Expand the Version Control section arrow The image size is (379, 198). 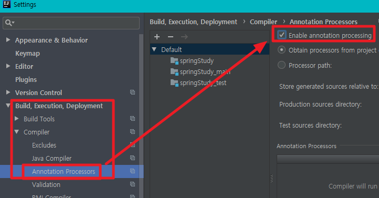(8, 92)
